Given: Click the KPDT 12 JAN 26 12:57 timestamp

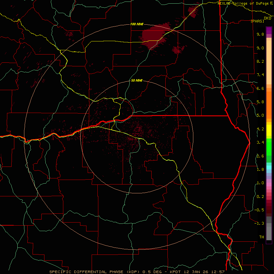Looking at the screenshot, I should [197, 272].
